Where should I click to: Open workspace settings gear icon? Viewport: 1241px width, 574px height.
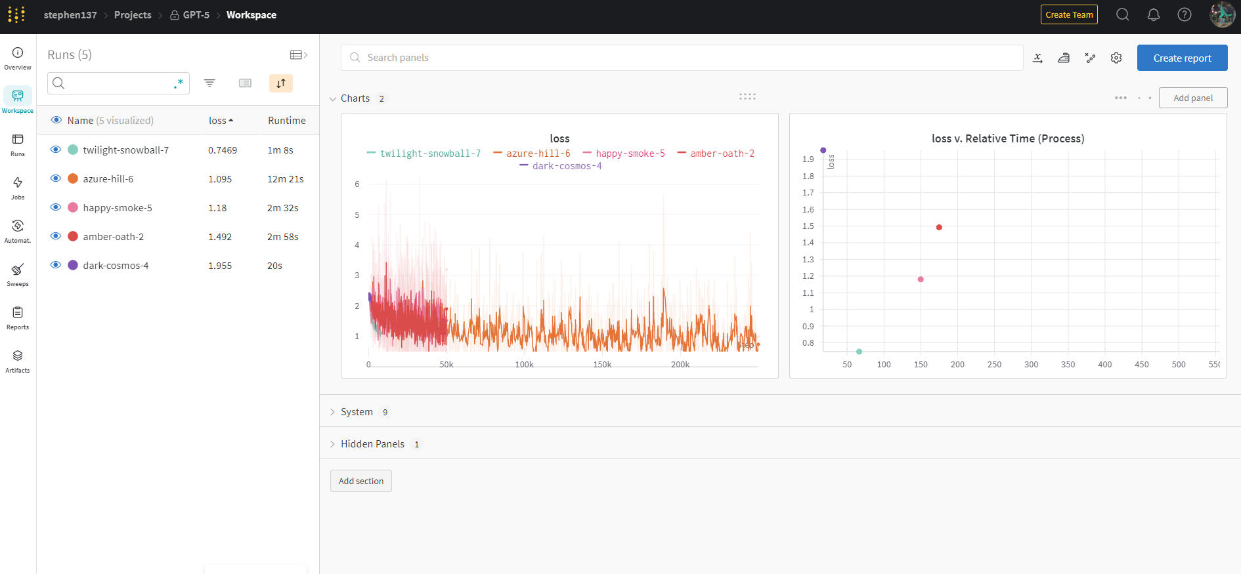pos(1116,58)
